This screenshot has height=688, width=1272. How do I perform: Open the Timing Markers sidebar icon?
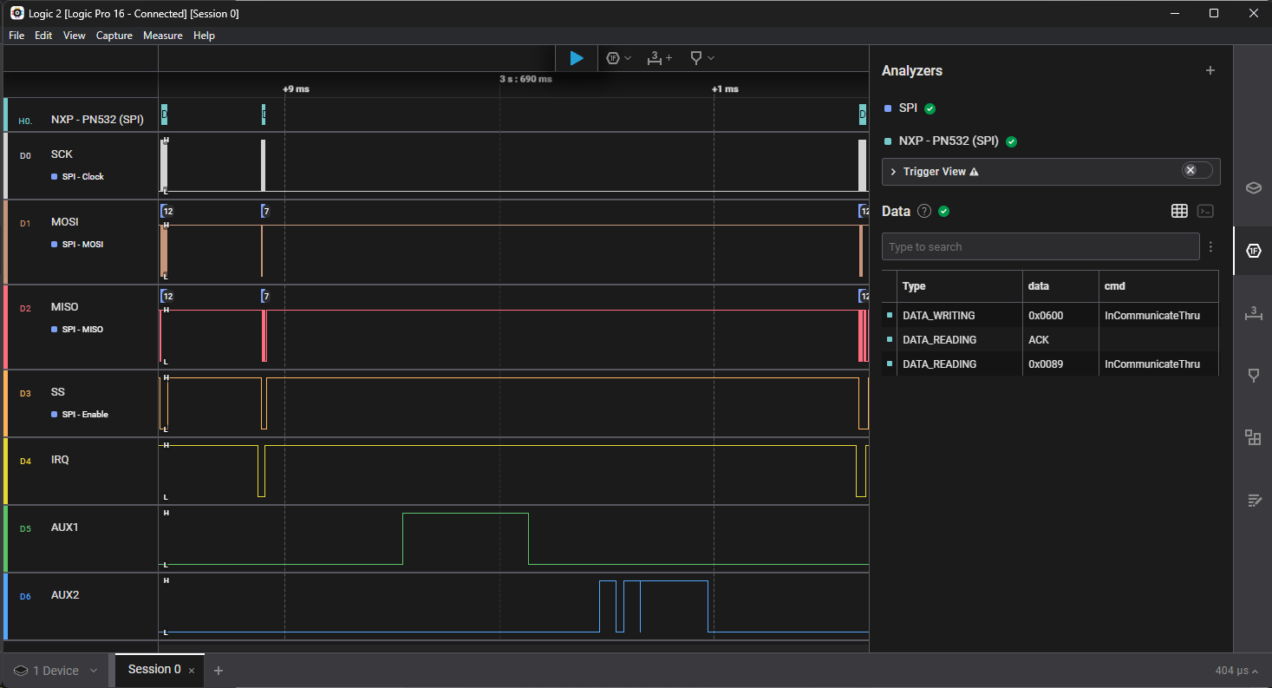pos(1253,313)
